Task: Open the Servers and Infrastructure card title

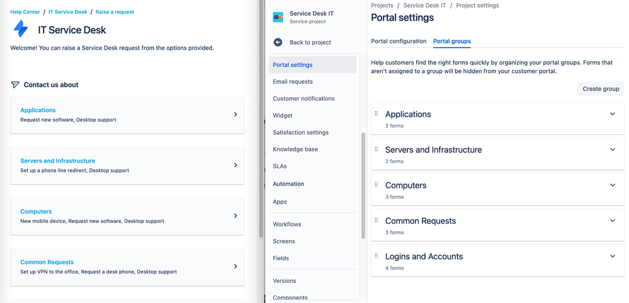Action: pyautogui.click(x=58, y=161)
